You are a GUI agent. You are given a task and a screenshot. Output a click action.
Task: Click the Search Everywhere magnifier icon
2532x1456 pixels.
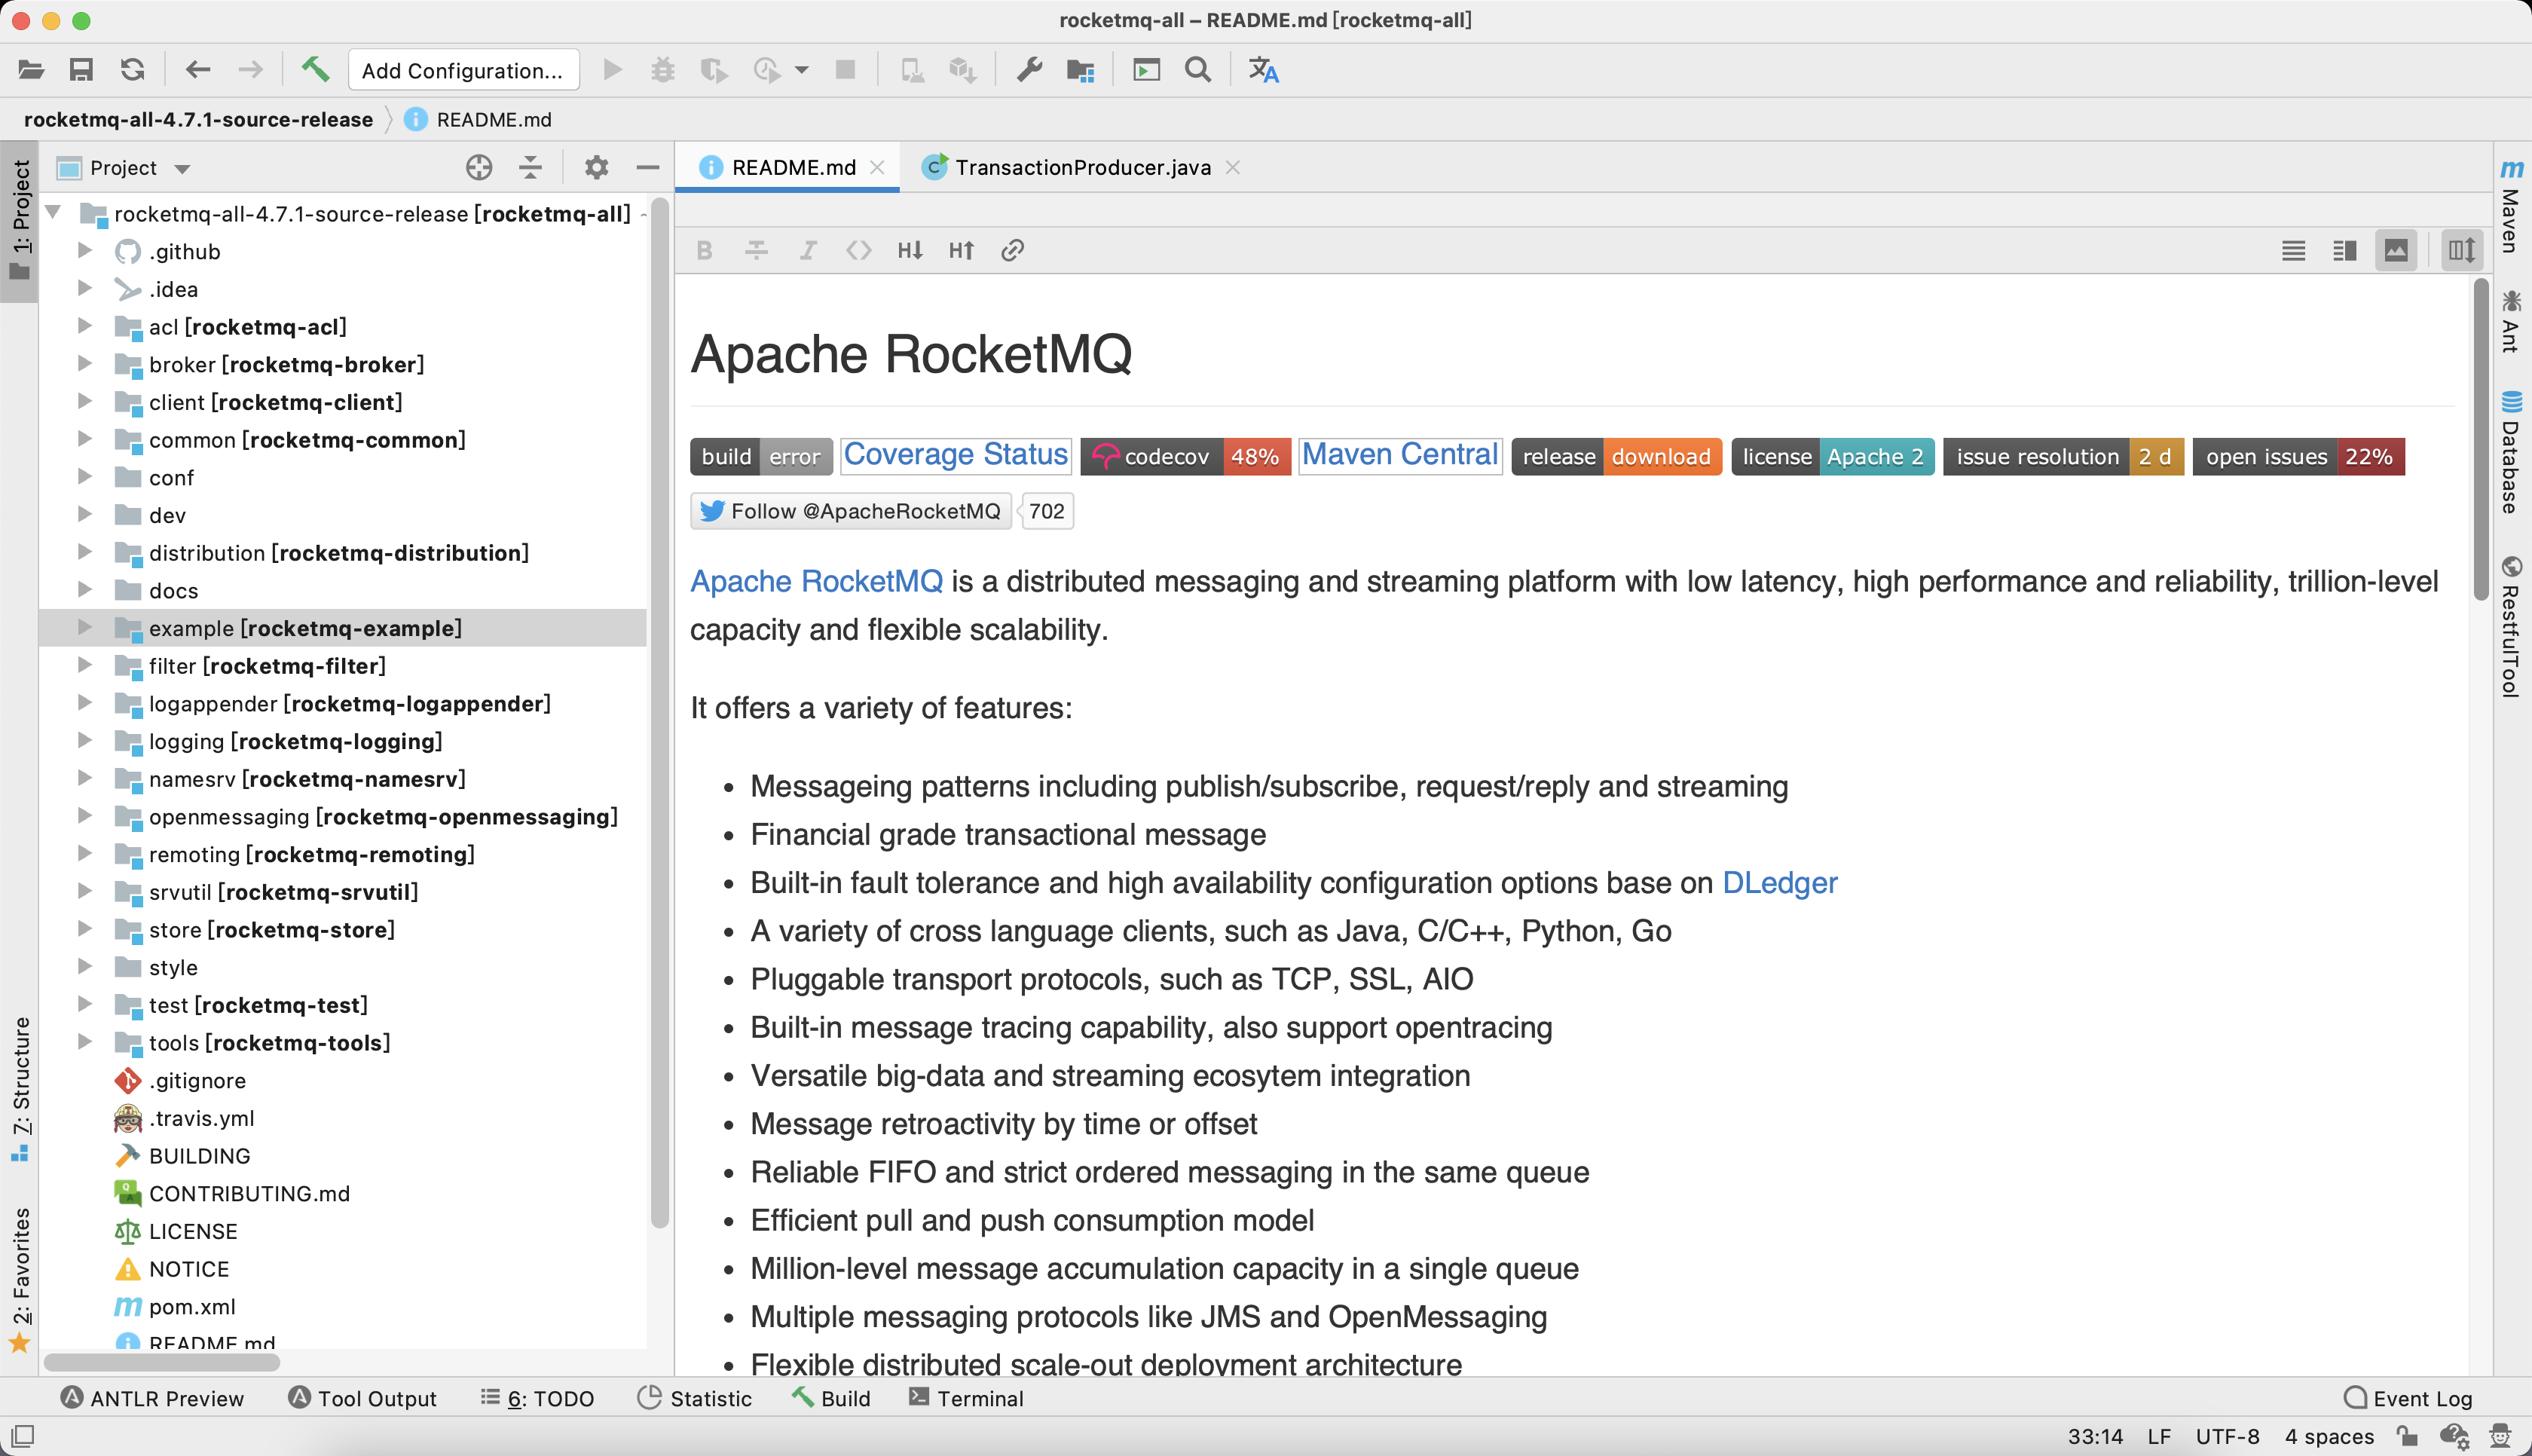click(1197, 70)
